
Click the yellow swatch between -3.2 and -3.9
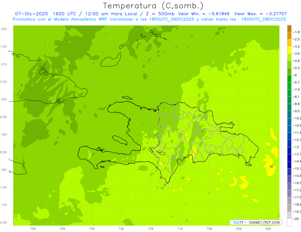(289, 50)
